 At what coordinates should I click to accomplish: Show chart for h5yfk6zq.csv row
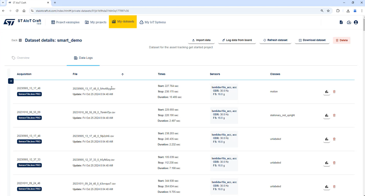click(327, 163)
